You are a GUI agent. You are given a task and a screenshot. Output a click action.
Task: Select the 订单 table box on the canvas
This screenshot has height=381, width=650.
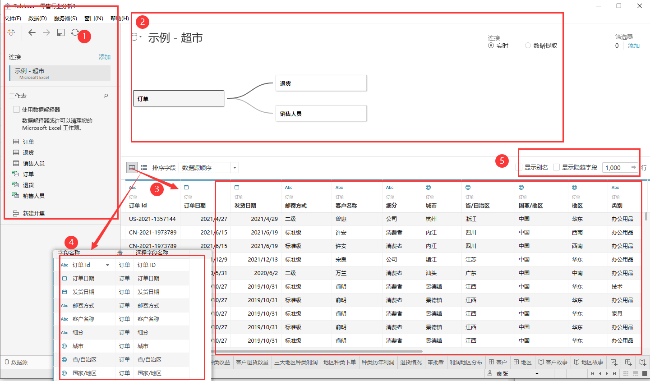(x=179, y=98)
